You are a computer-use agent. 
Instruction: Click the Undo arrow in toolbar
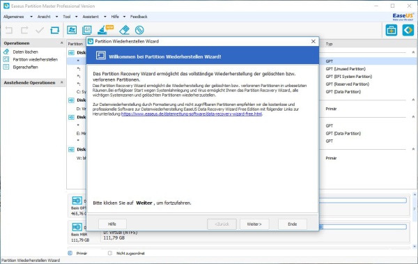(x=9, y=30)
